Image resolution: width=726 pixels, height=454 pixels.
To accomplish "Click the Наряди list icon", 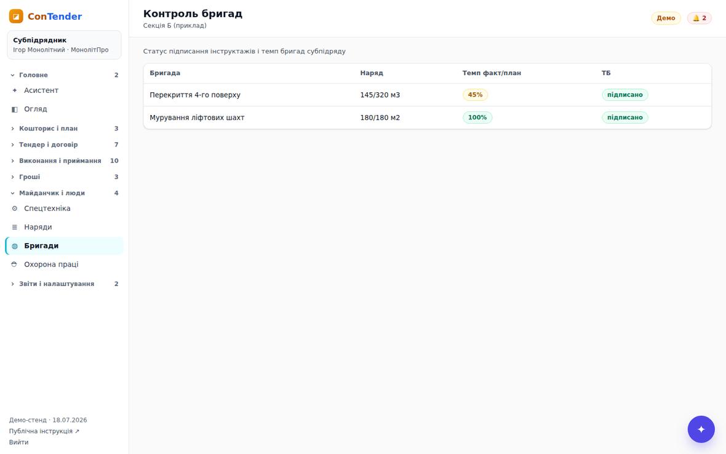I will (x=14, y=227).
